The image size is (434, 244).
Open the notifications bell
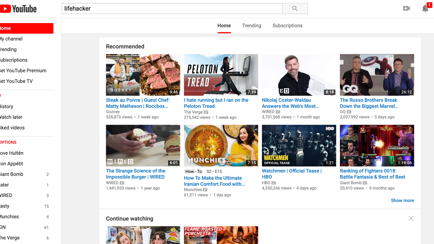coord(425,8)
